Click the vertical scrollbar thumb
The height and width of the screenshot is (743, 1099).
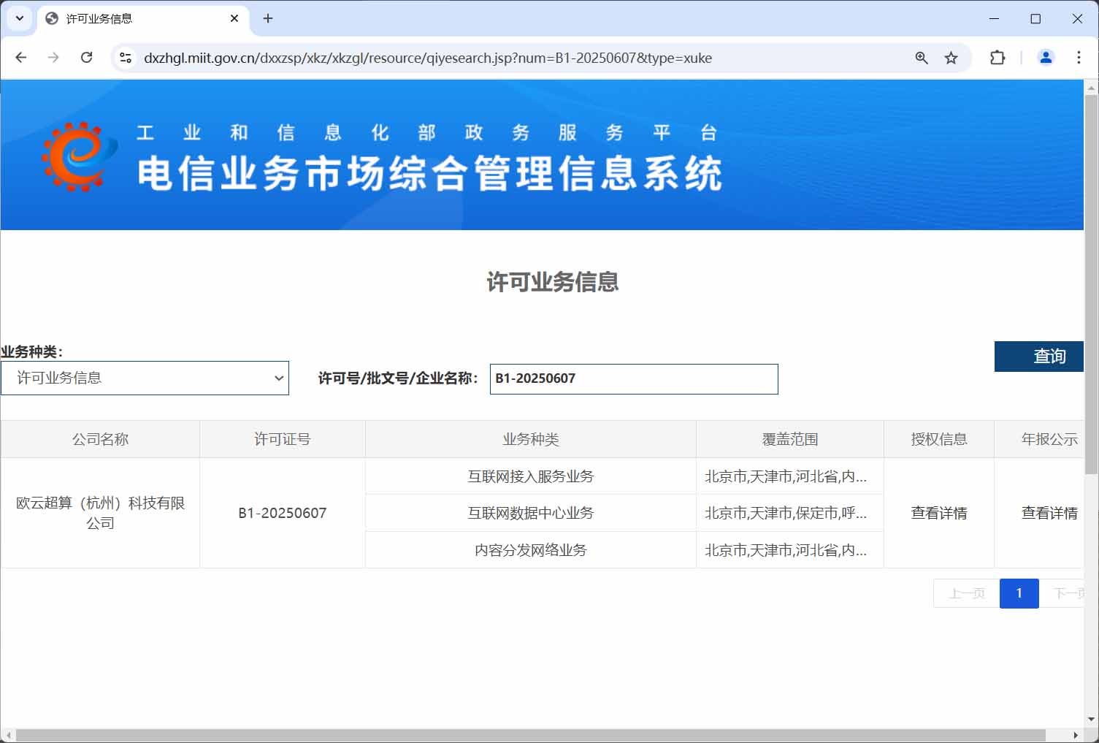click(1092, 284)
